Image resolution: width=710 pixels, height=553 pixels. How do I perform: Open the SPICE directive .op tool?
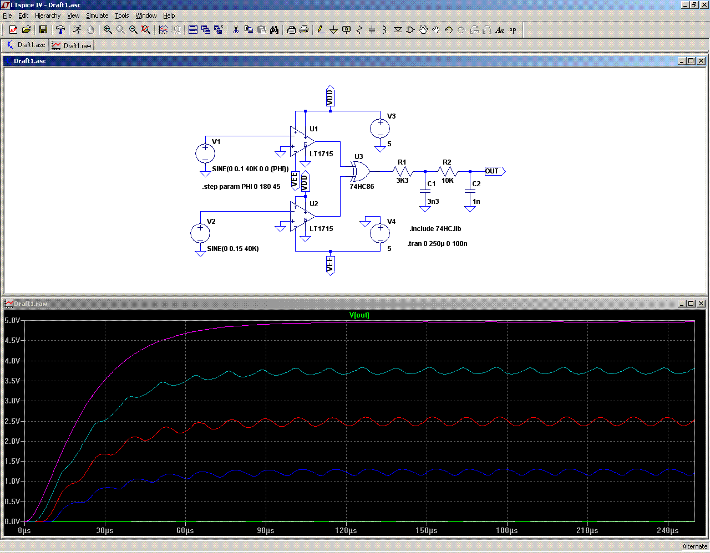tap(513, 30)
